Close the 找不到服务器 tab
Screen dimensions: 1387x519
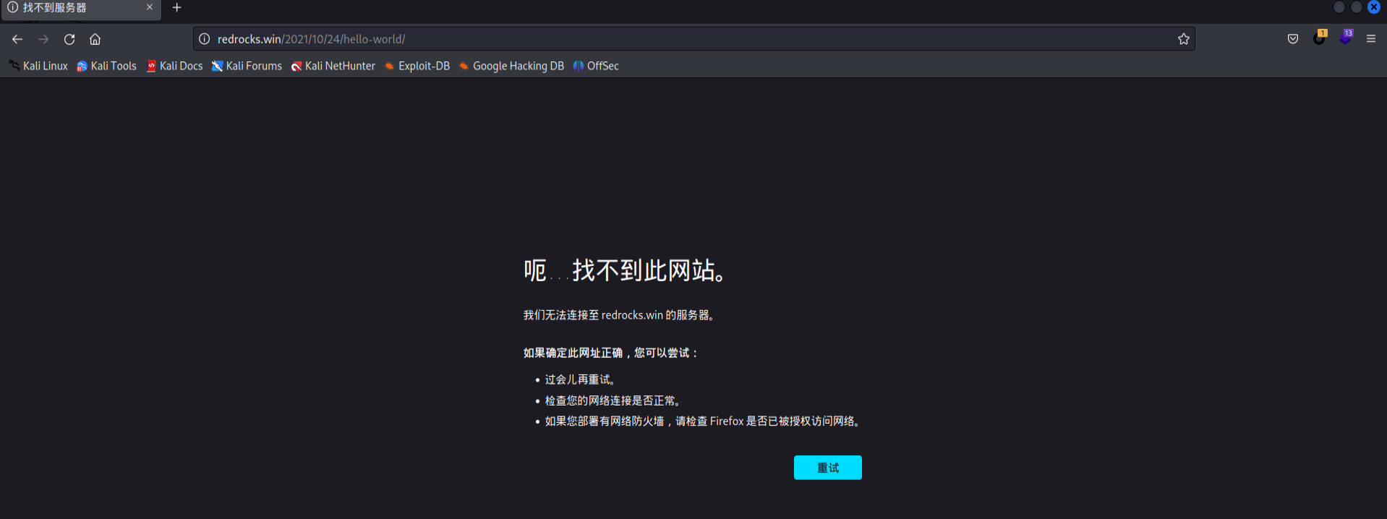[150, 7]
